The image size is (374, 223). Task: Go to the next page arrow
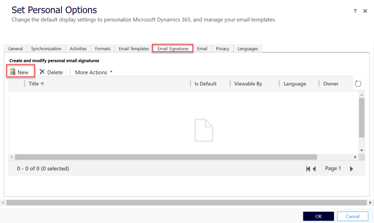click(351, 169)
